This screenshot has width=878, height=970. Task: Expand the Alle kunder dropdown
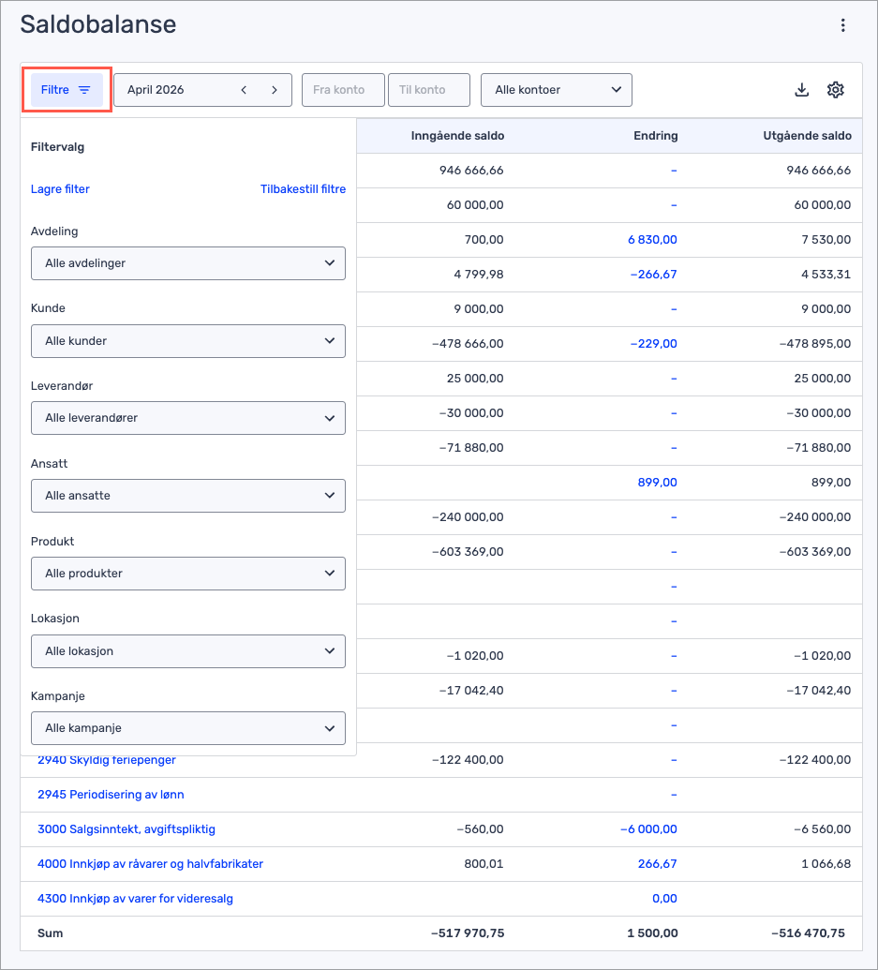pyautogui.click(x=187, y=341)
